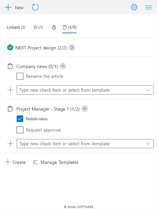The height and width of the screenshot is (209, 157).
Task: Click the plus icon next to New
Action: [x=8, y=7]
